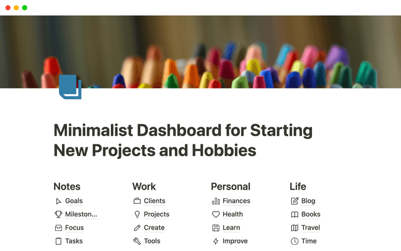Screen dimensions: 401x251
Task: Click the wrench icon beside Tools
Action: (137, 241)
